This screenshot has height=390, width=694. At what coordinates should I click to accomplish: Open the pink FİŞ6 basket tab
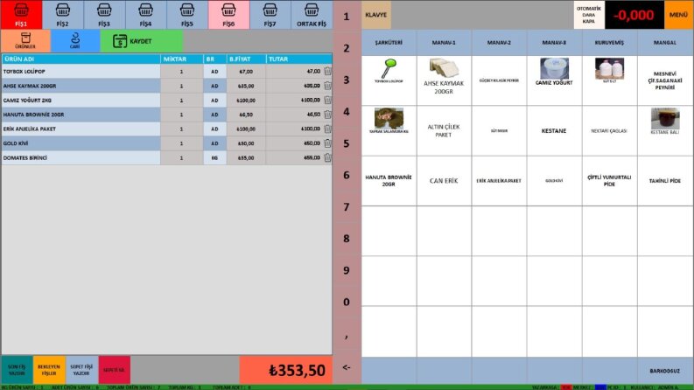tap(228, 15)
